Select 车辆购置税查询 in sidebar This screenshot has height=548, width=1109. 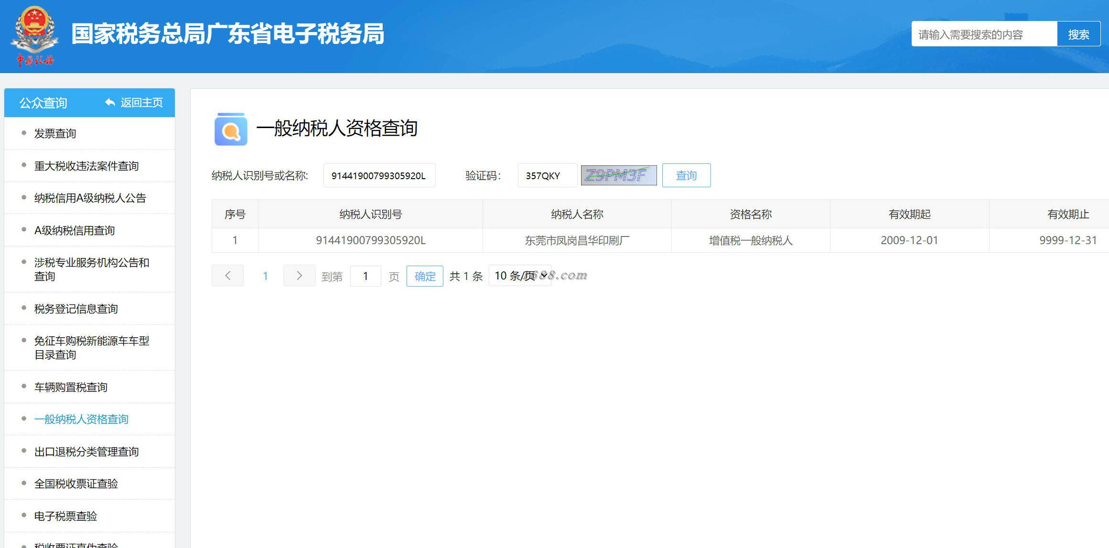[71, 387]
